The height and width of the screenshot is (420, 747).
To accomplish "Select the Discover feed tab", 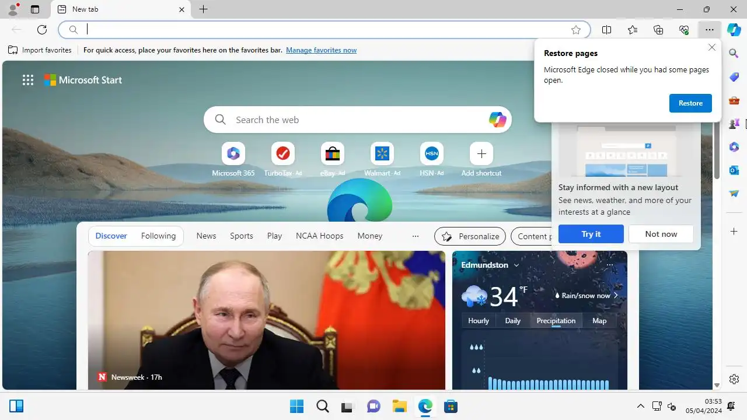I will tap(111, 236).
